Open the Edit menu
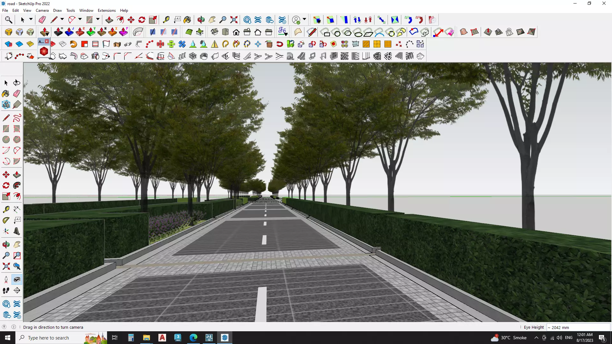This screenshot has height=344, width=612. (x=16, y=10)
